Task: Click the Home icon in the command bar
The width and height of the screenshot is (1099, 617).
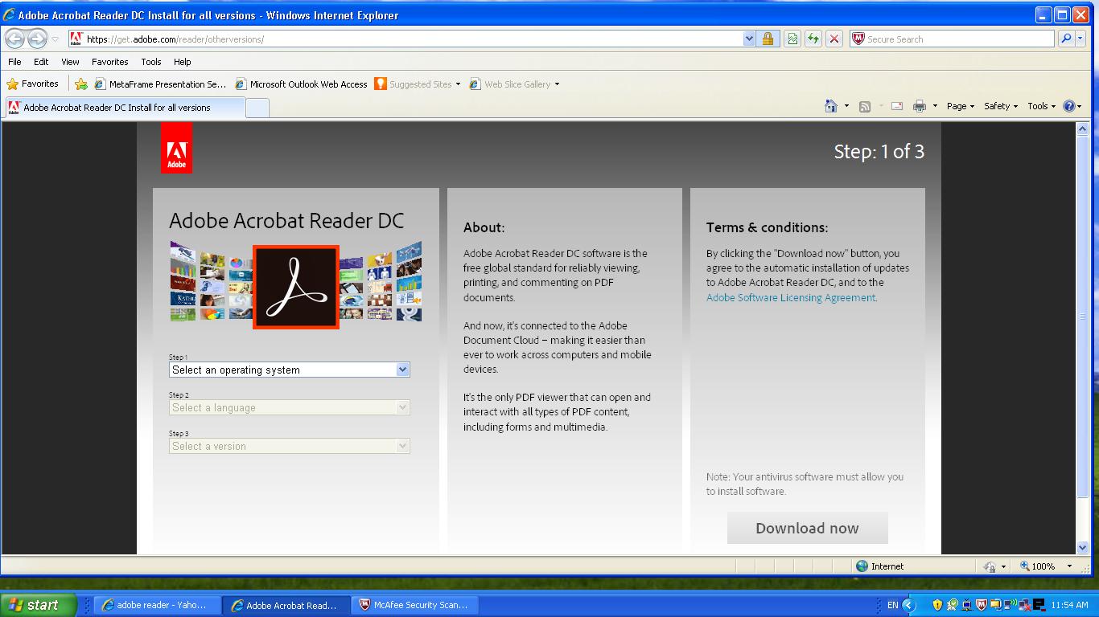Action: [x=831, y=106]
